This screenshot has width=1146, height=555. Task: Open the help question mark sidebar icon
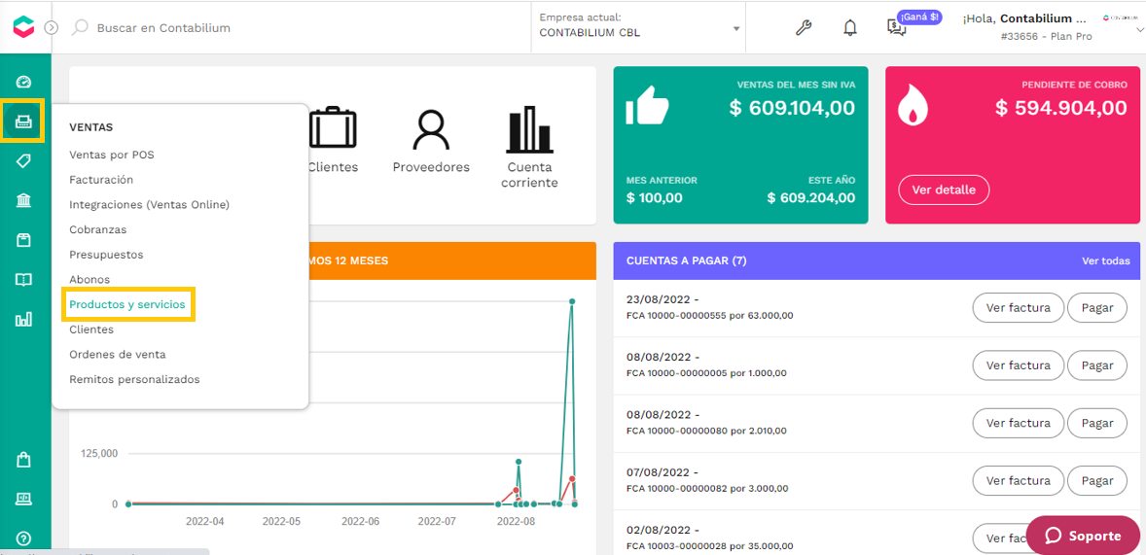coord(24,538)
